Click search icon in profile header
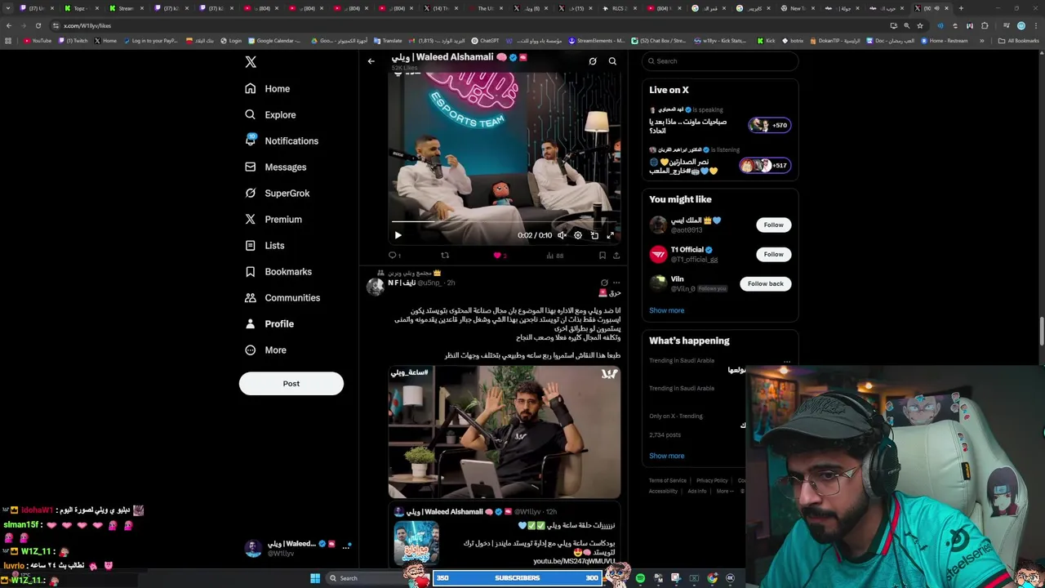The image size is (1045, 588). click(x=612, y=60)
